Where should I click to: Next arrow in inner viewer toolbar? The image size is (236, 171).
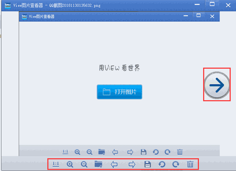click(130, 152)
